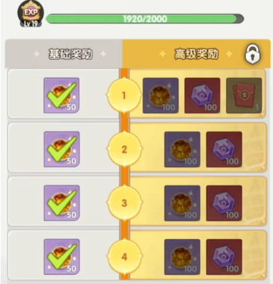Tap the tier 1 premium gold ore reward
Viewport: 273px width, 284px height.
(x=160, y=95)
